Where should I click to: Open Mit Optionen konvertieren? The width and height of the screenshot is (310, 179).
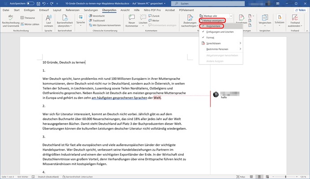(105, 25)
